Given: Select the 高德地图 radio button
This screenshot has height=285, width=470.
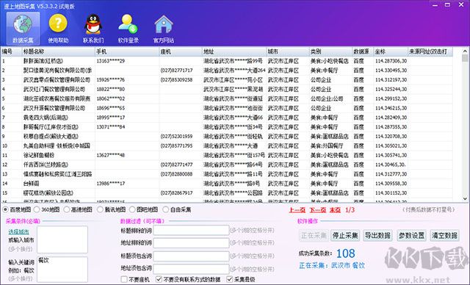Looking at the screenshot, I should pyautogui.click(x=67, y=209).
